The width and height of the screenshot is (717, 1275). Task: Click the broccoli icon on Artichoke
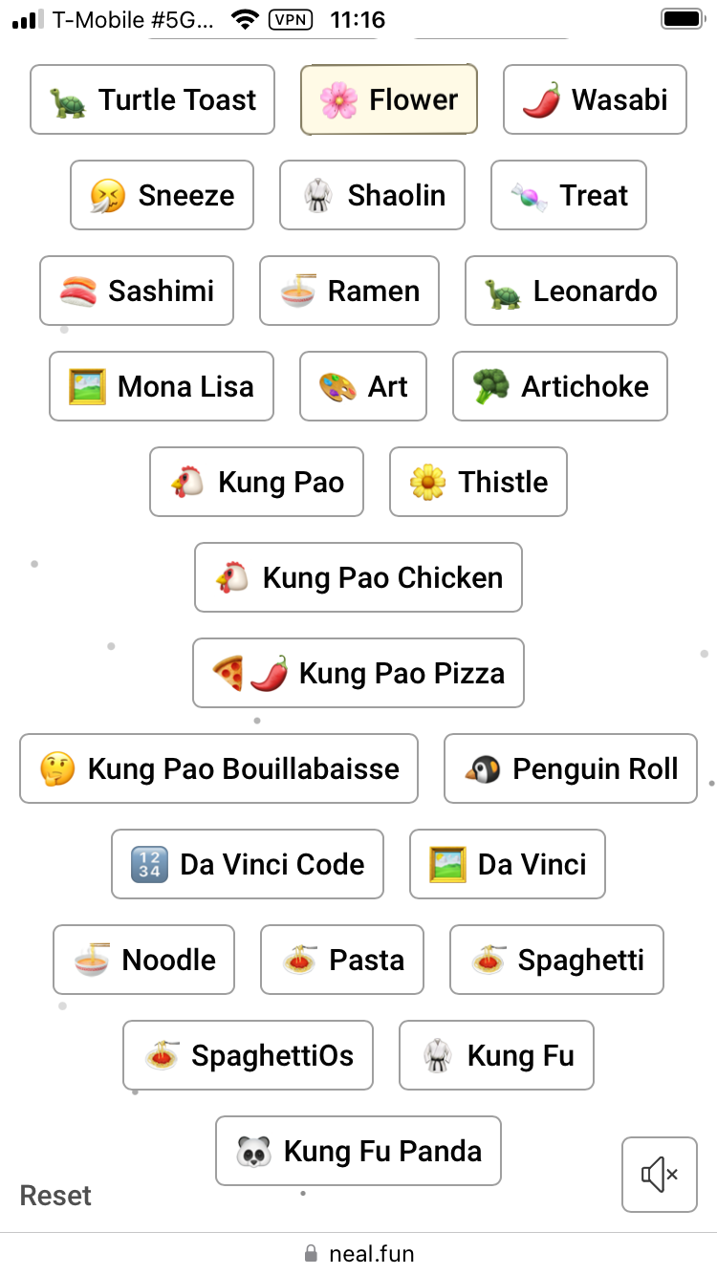coord(490,386)
